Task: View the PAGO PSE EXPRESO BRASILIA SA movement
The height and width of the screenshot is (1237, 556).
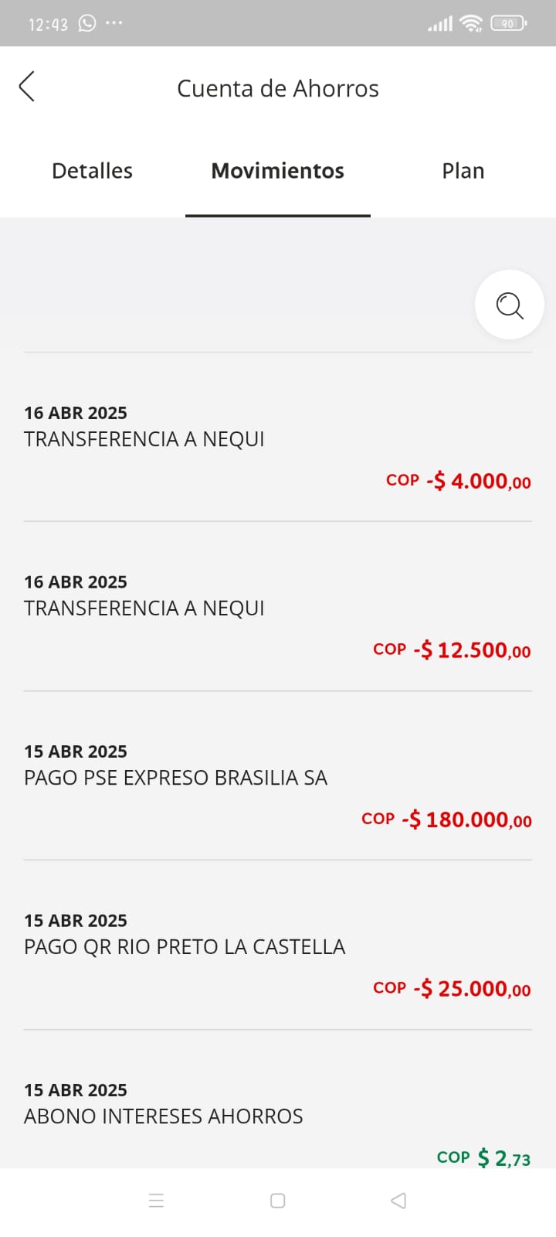Action: click(277, 785)
